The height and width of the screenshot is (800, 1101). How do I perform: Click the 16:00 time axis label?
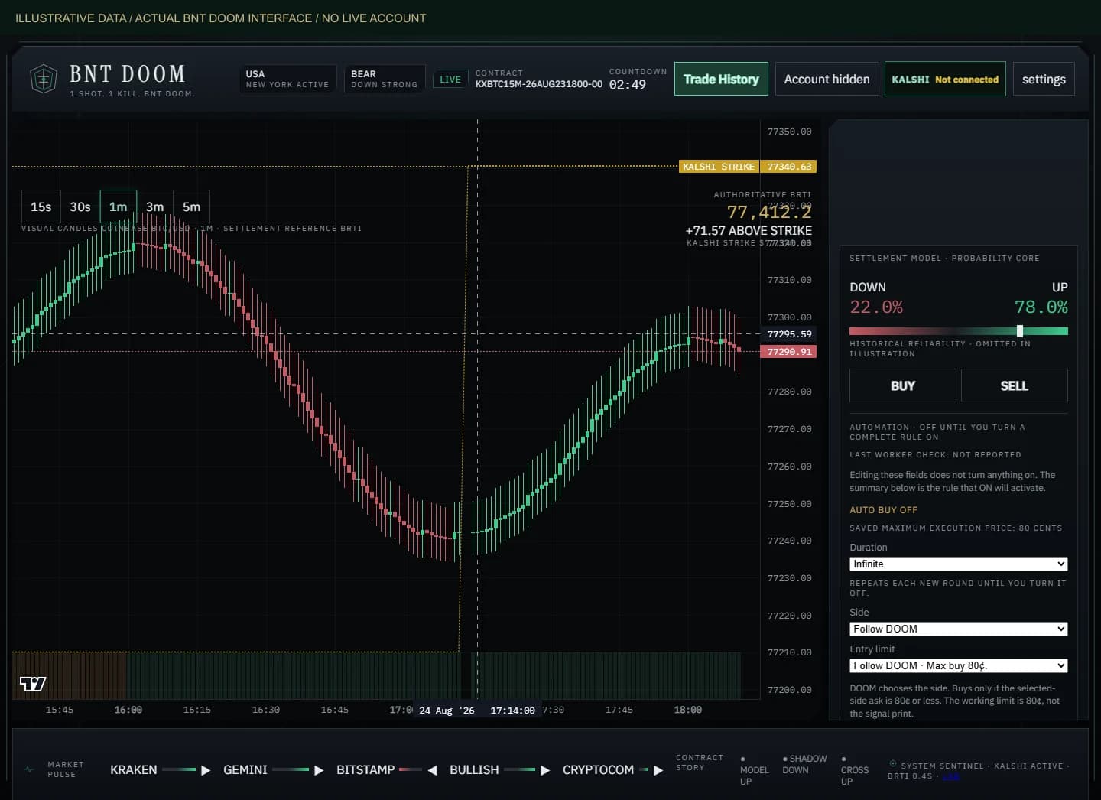click(x=128, y=710)
